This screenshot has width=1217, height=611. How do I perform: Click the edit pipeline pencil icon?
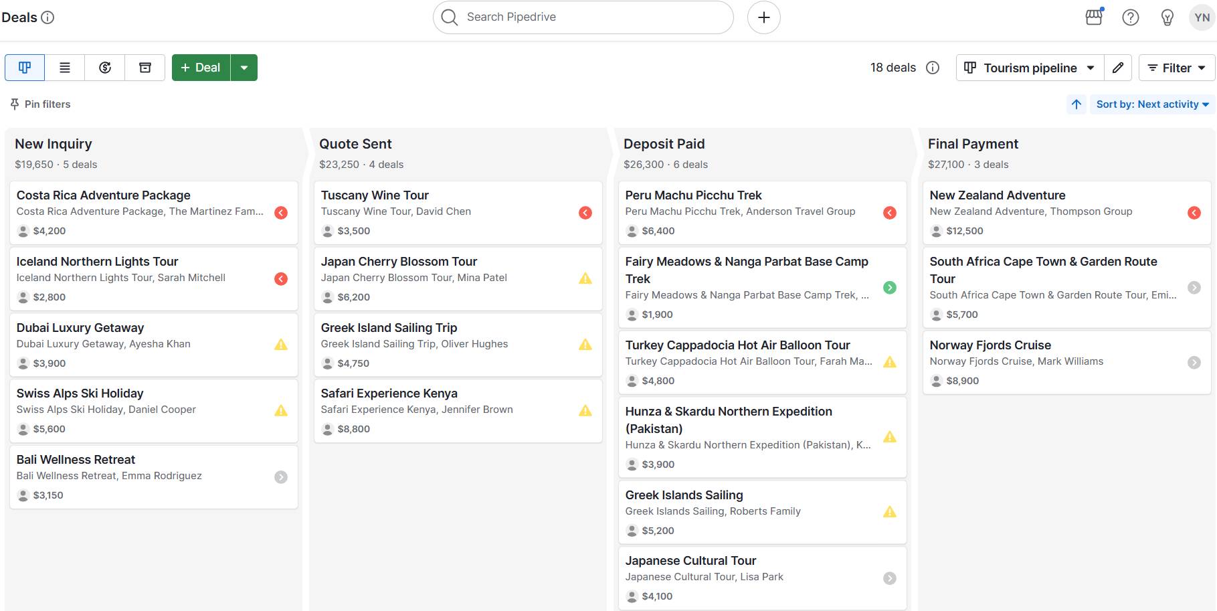point(1118,67)
